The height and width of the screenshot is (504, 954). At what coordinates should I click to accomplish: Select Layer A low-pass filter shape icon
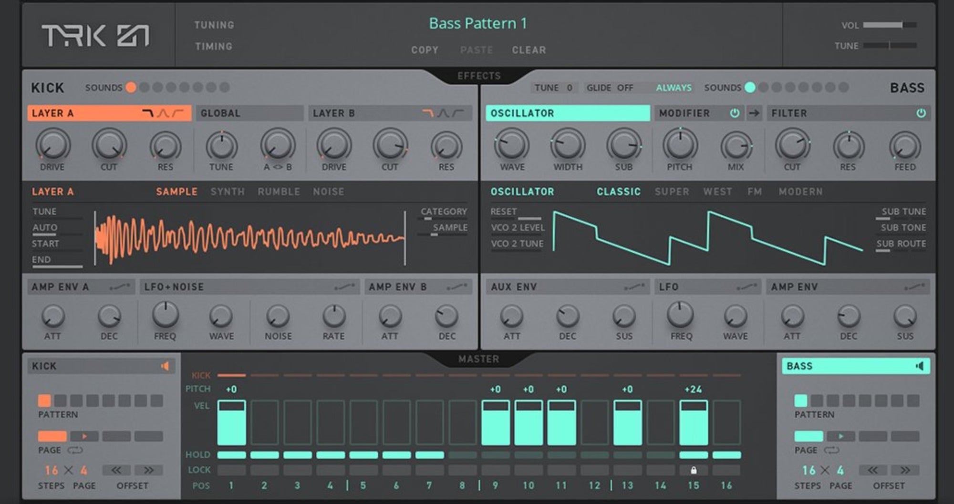148,113
